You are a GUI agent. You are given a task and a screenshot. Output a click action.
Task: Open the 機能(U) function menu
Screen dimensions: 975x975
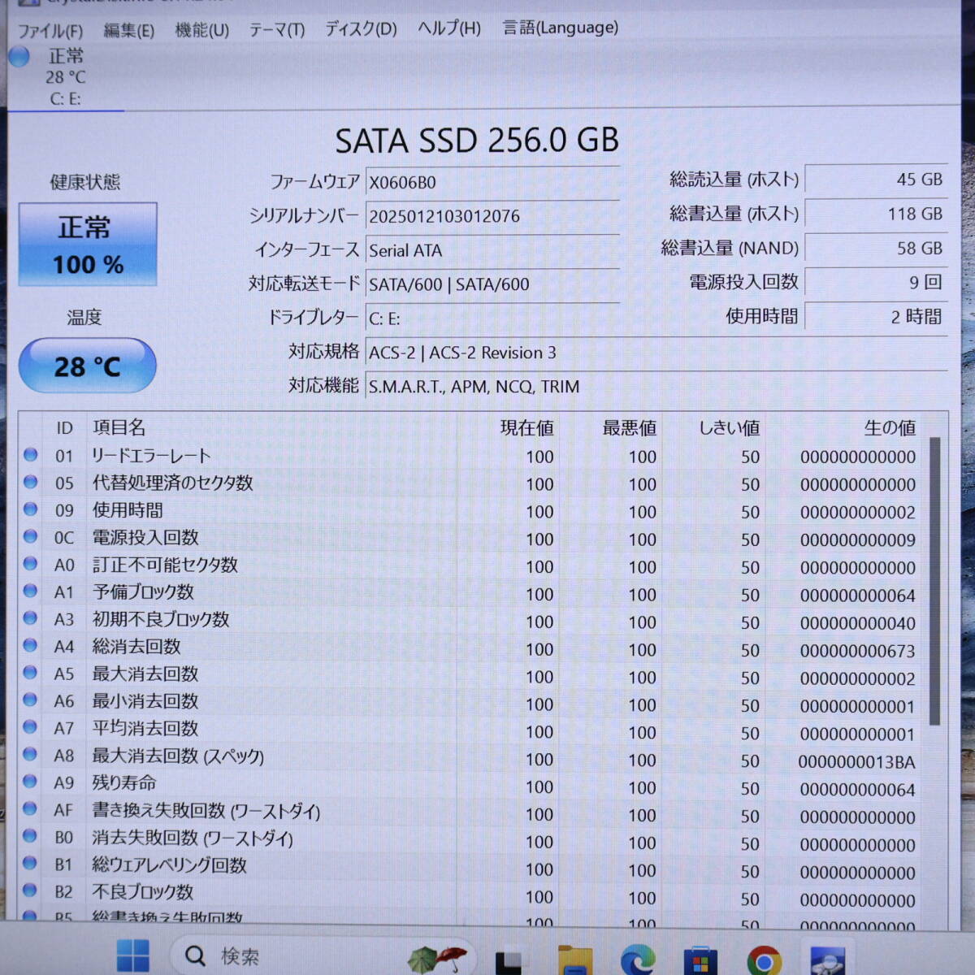point(201,27)
